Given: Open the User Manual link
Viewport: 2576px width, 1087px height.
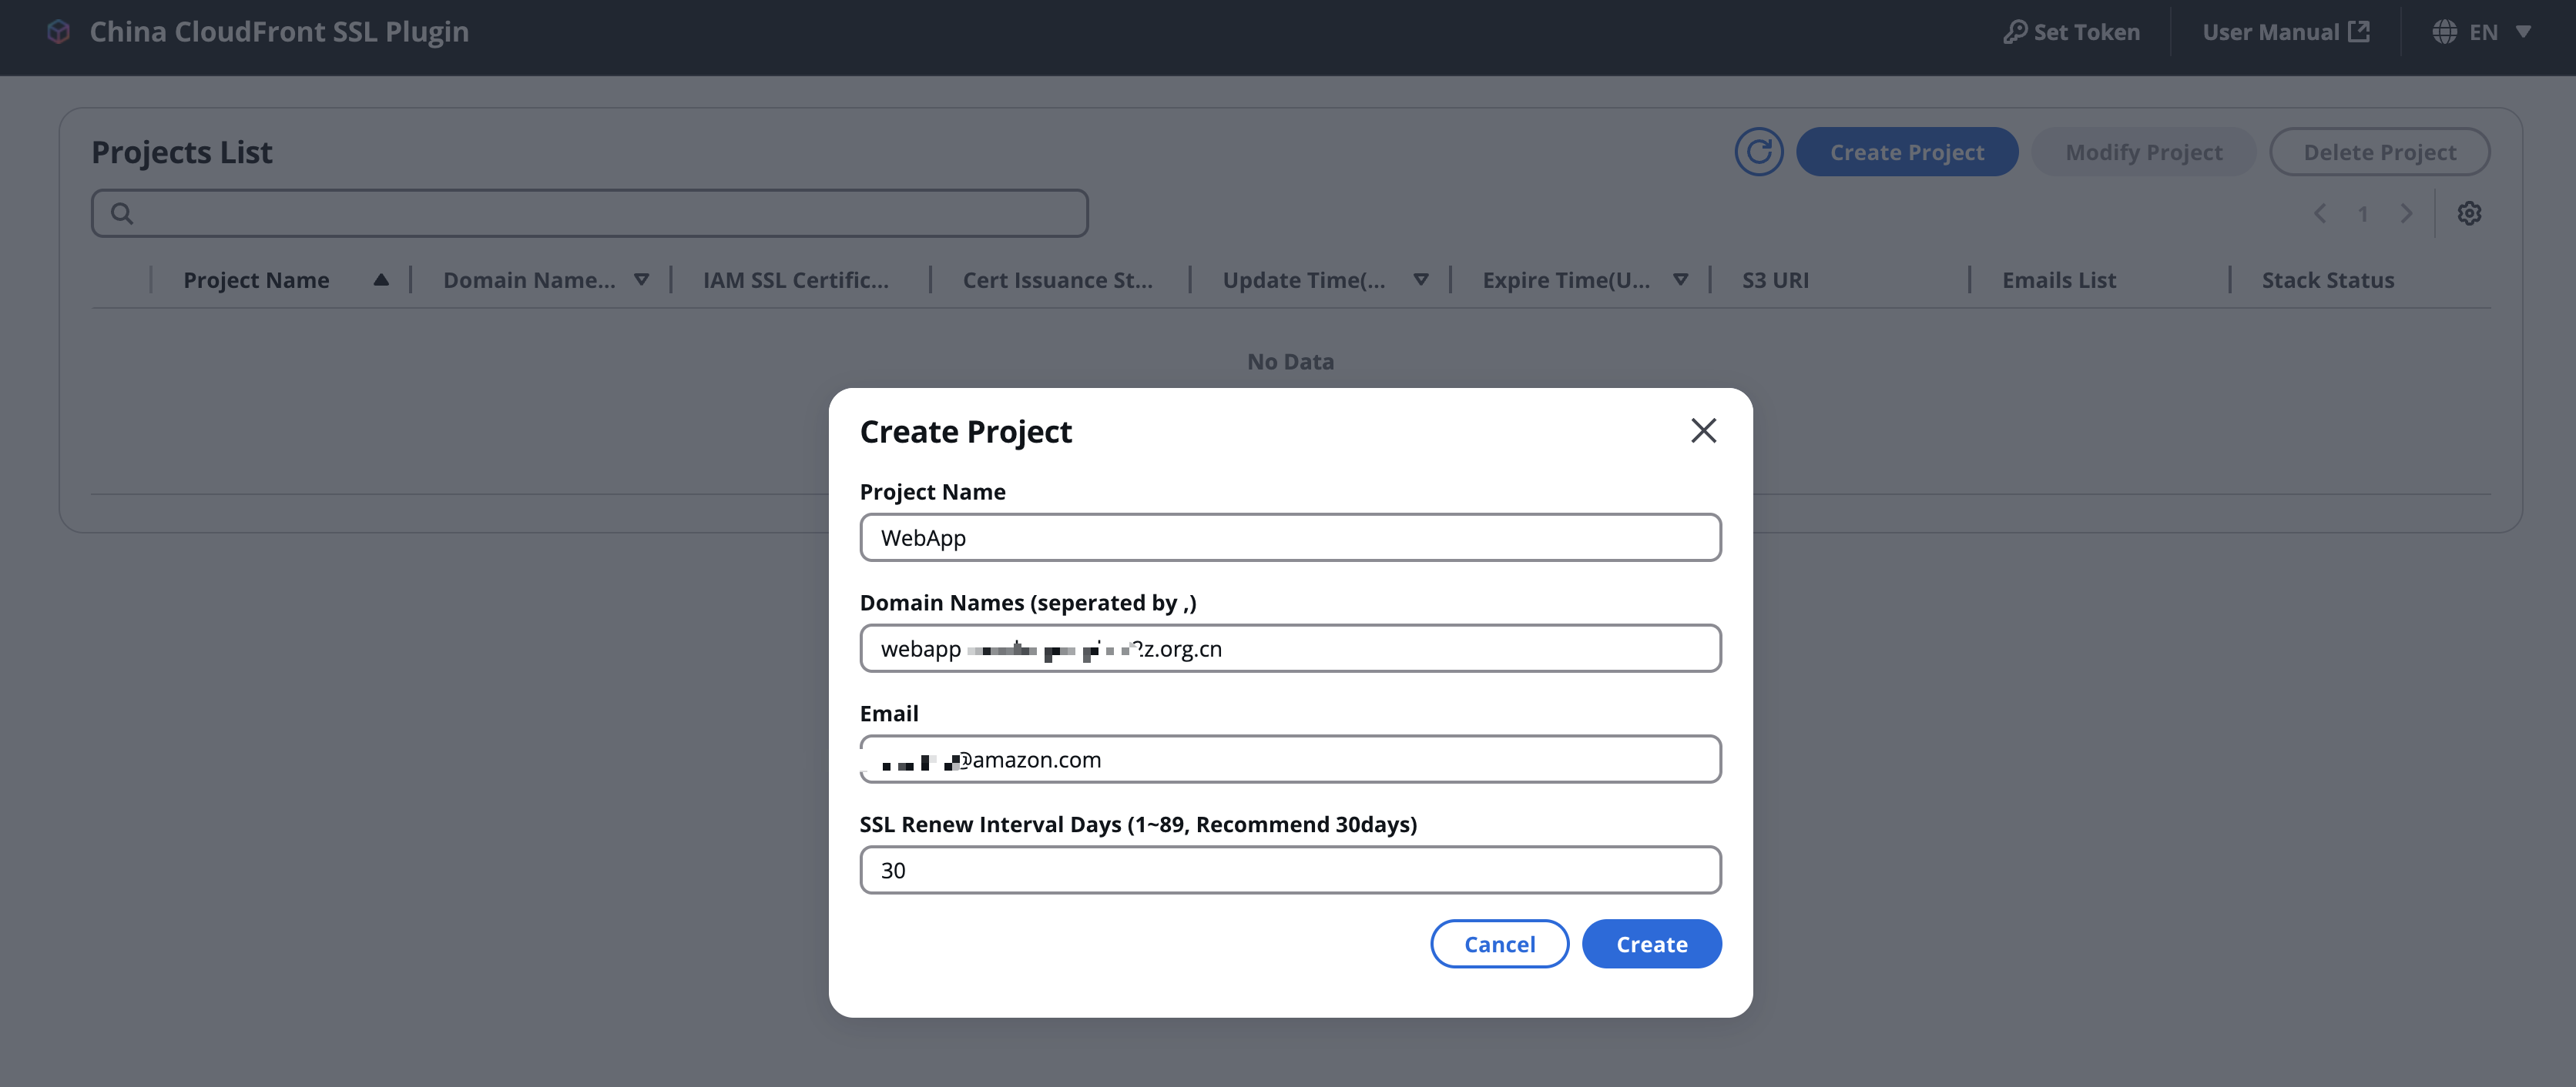Looking at the screenshot, I should pos(2285,32).
